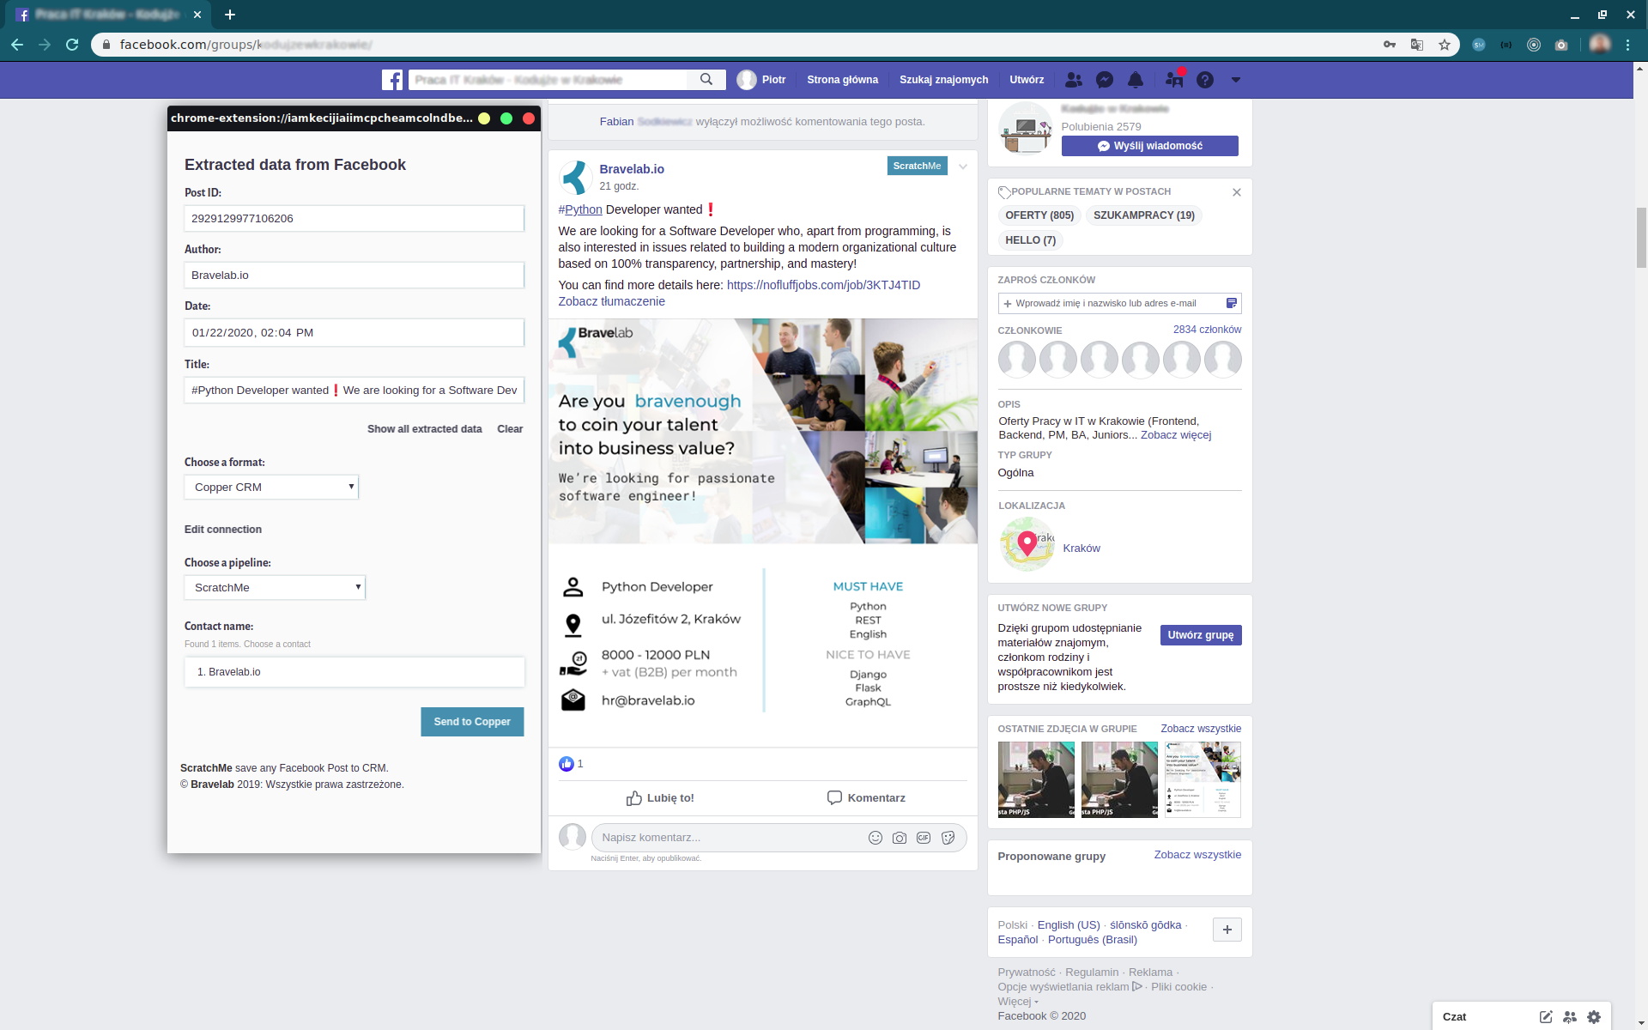Go to Strona główna
Image resolution: width=1648 pixels, height=1030 pixels.
coord(842,80)
